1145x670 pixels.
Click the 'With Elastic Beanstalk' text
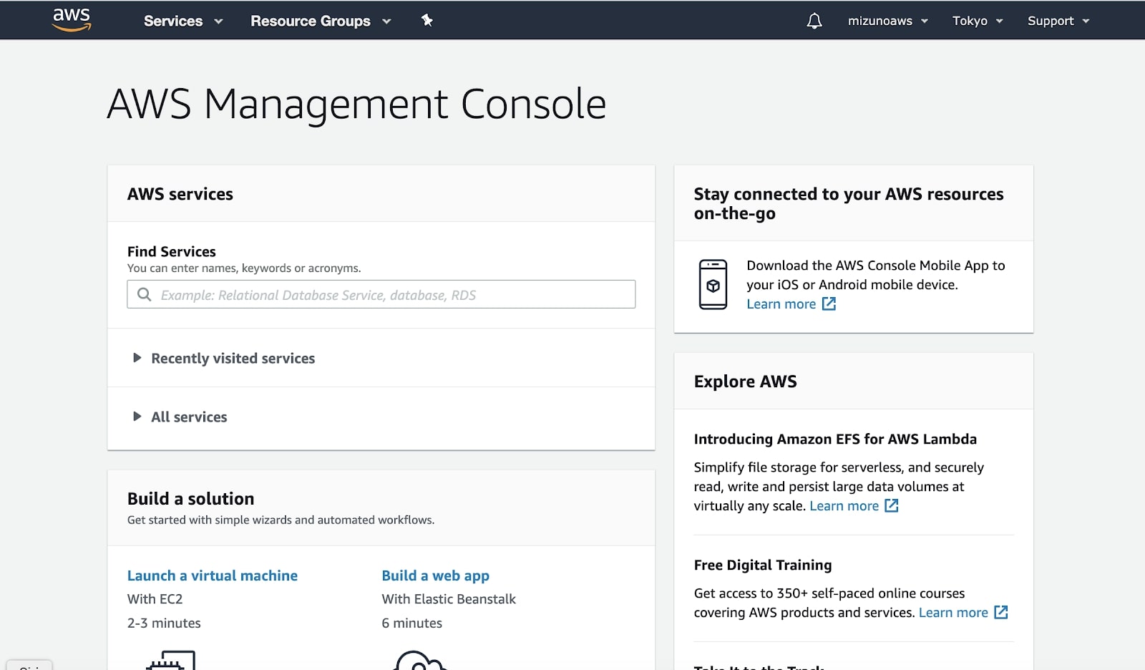(x=449, y=599)
